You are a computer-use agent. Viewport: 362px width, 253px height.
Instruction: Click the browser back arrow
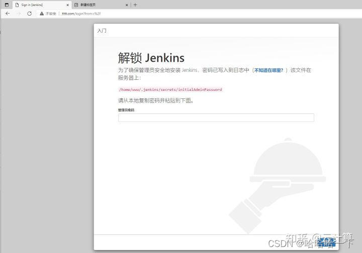click(x=8, y=14)
